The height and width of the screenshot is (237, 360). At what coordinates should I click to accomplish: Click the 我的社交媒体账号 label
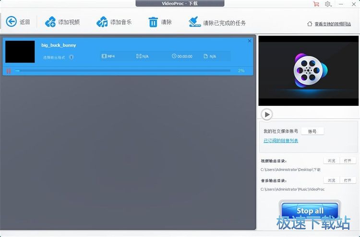(x=281, y=131)
